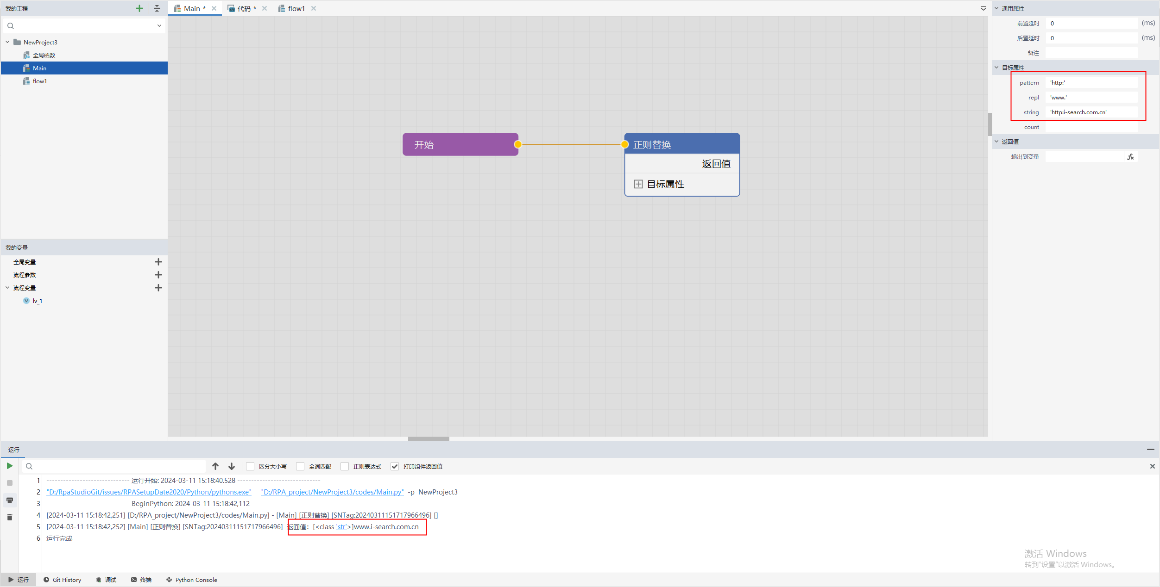Close the run log search bar
The width and height of the screenshot is (1160, 587).
[x=1152, y=466]
